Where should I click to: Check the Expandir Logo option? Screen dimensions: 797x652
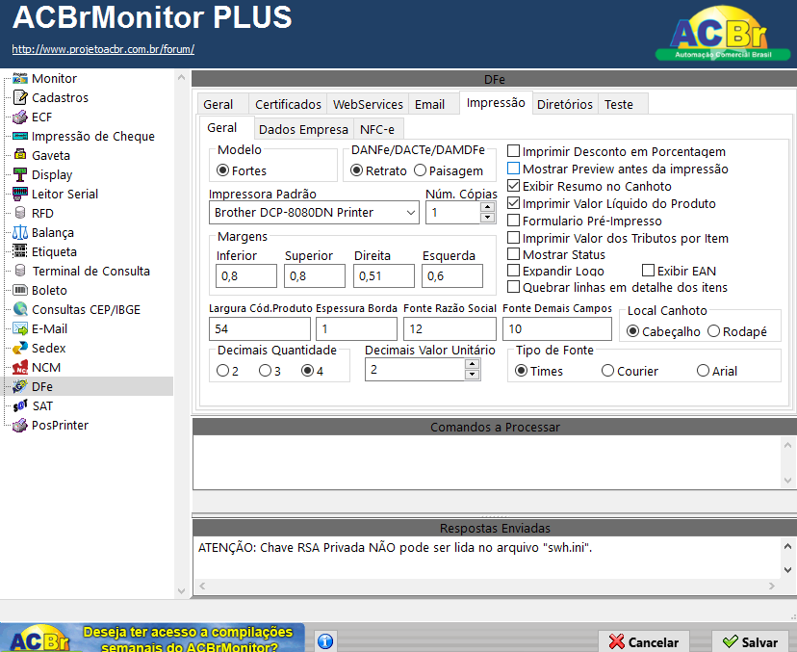click(x=513, y=270)
